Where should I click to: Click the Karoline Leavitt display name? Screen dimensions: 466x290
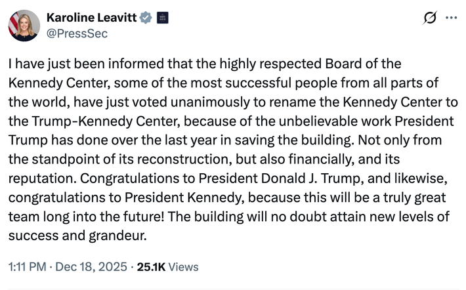91,18
